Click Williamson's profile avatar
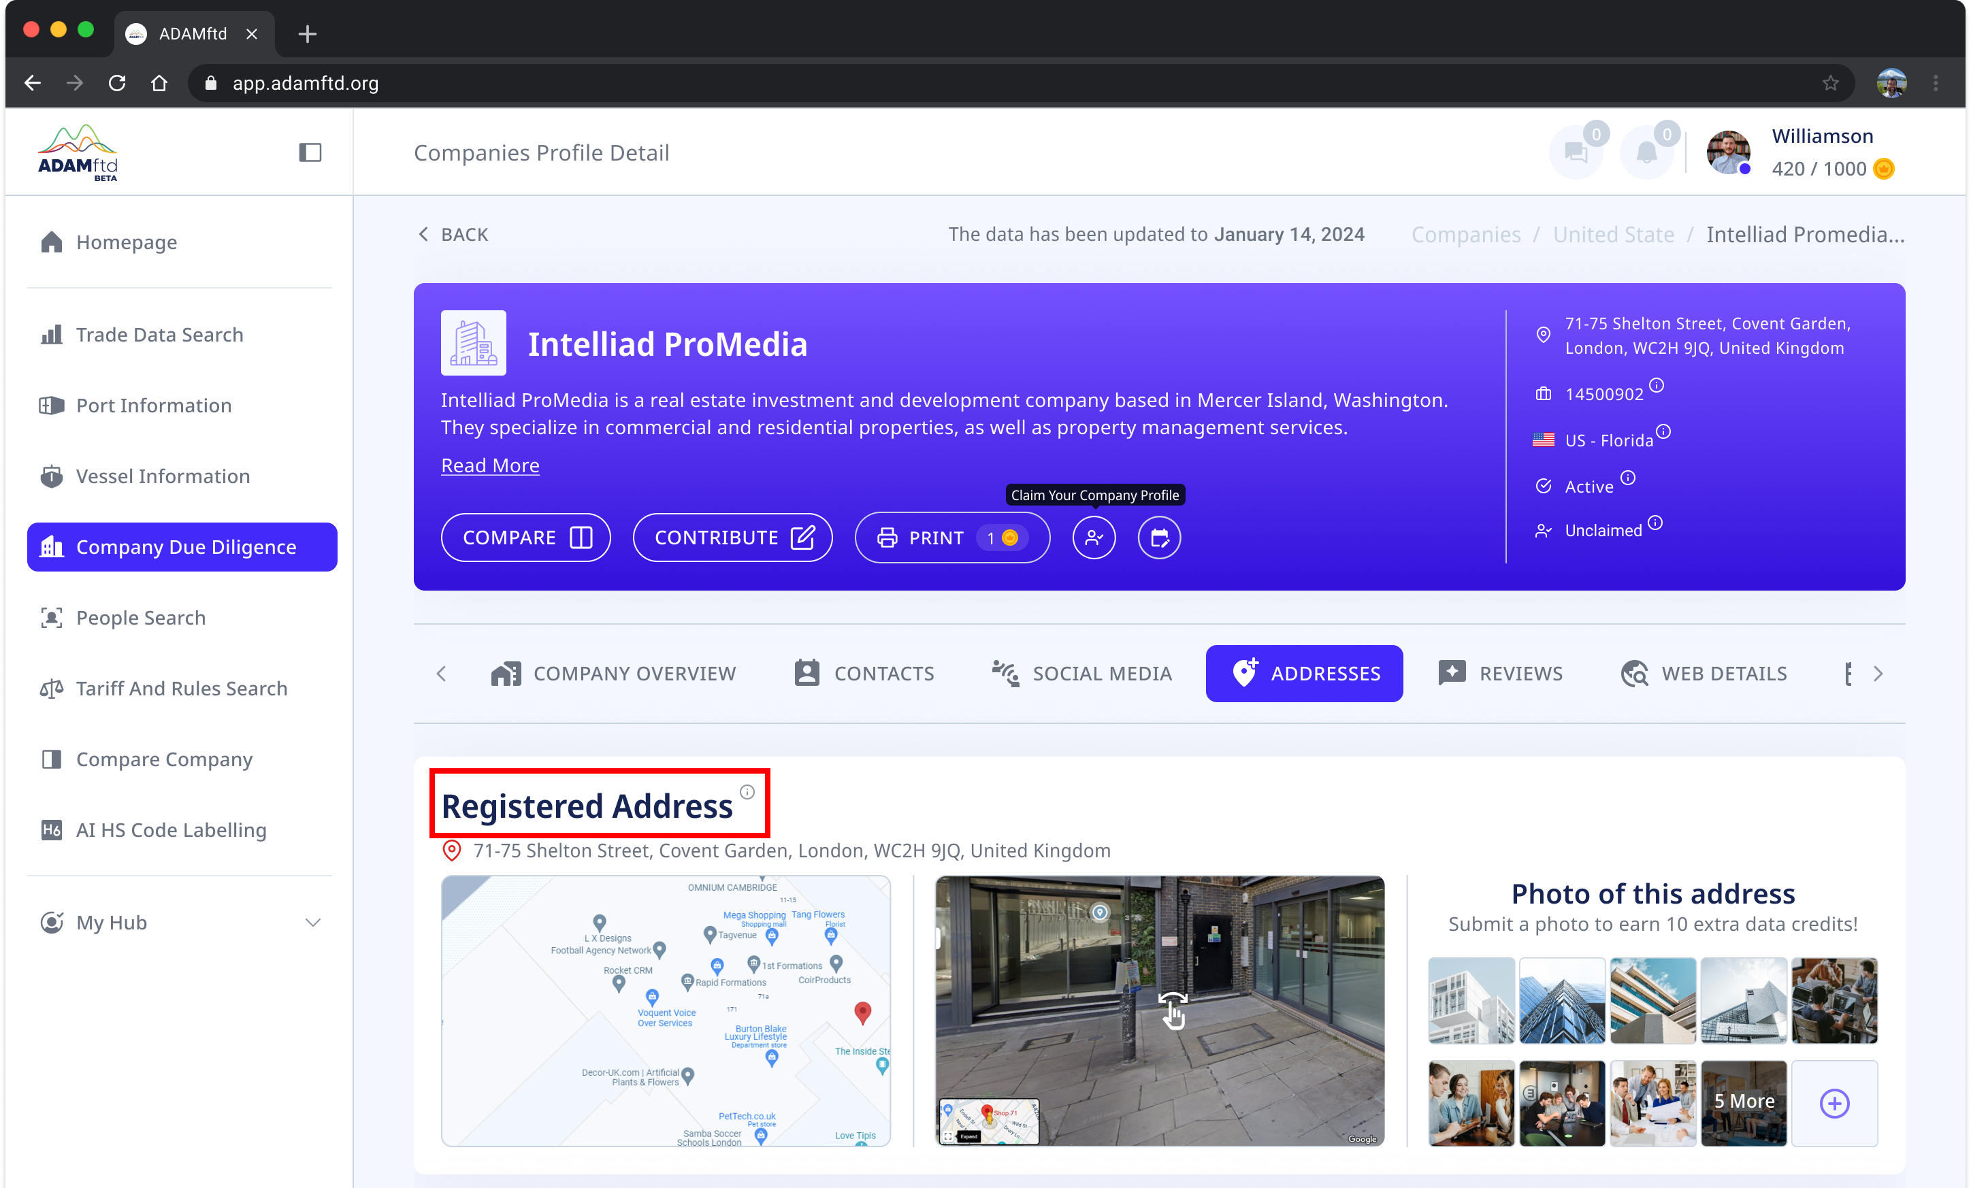The width and height of the screenshot is (1971, 1188). click(x=1728, y=152)
